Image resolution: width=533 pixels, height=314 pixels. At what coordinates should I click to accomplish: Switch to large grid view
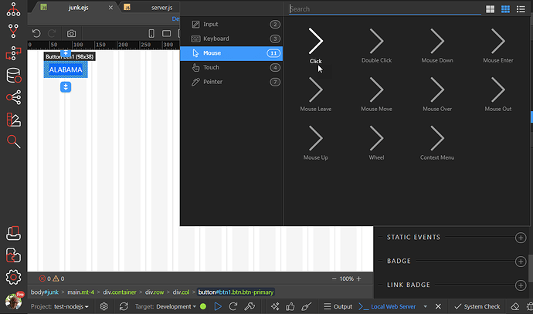point(490,9)
